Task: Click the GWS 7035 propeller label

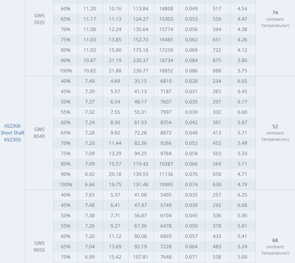Action: tap(39, 19)
